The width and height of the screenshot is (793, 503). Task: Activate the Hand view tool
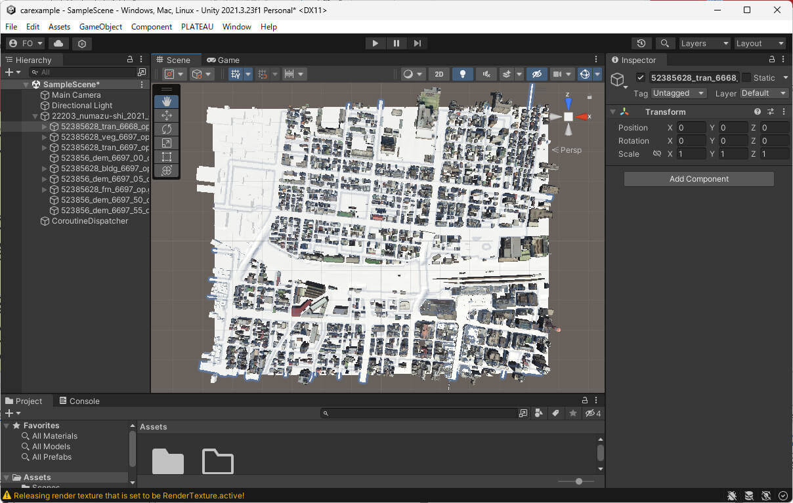point(166,102)
